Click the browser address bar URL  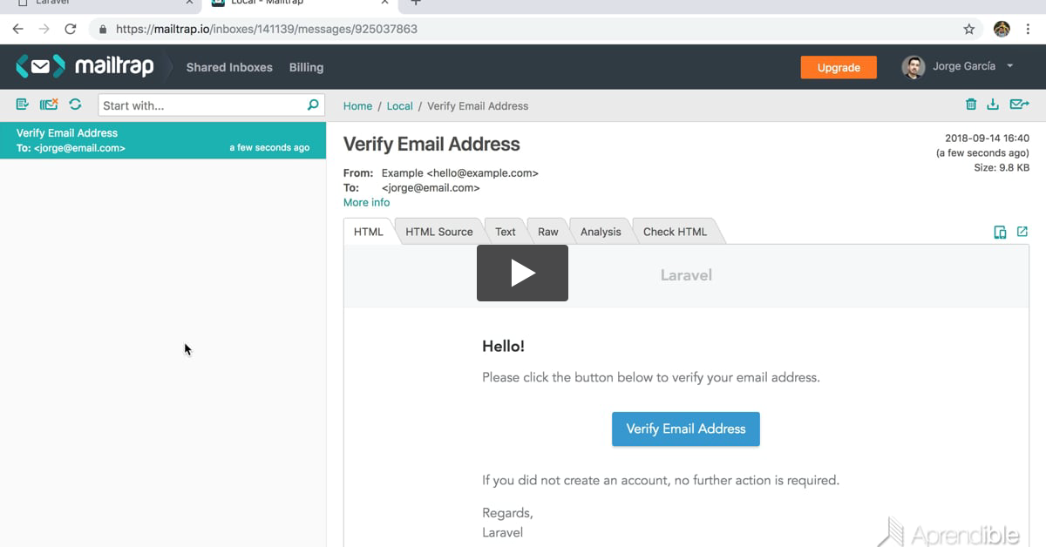point(267,29)
